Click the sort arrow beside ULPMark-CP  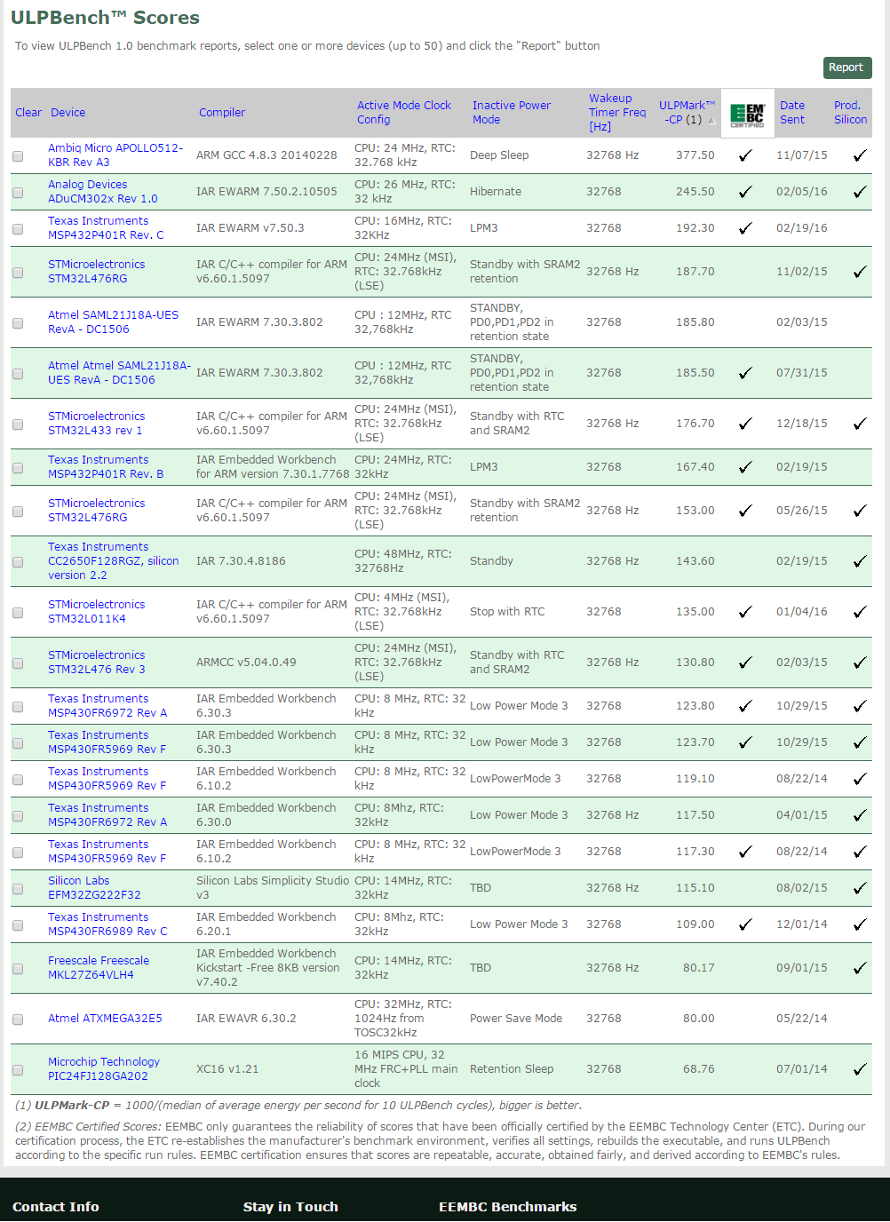pos(711,121)
